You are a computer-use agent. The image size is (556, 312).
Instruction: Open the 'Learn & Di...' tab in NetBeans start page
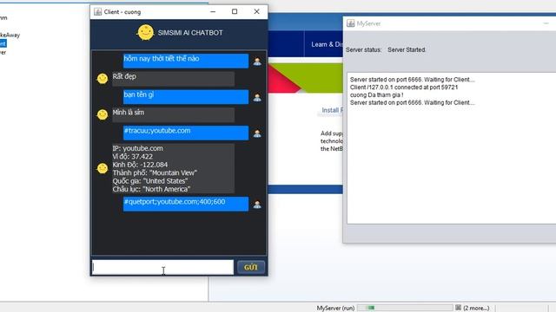coord(327,44)
